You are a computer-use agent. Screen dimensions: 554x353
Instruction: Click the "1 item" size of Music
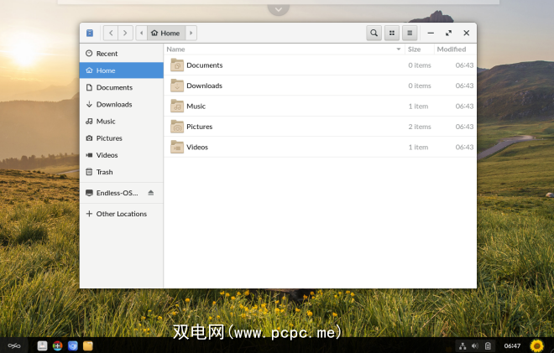pyautogui.click(x=418, y=106)
